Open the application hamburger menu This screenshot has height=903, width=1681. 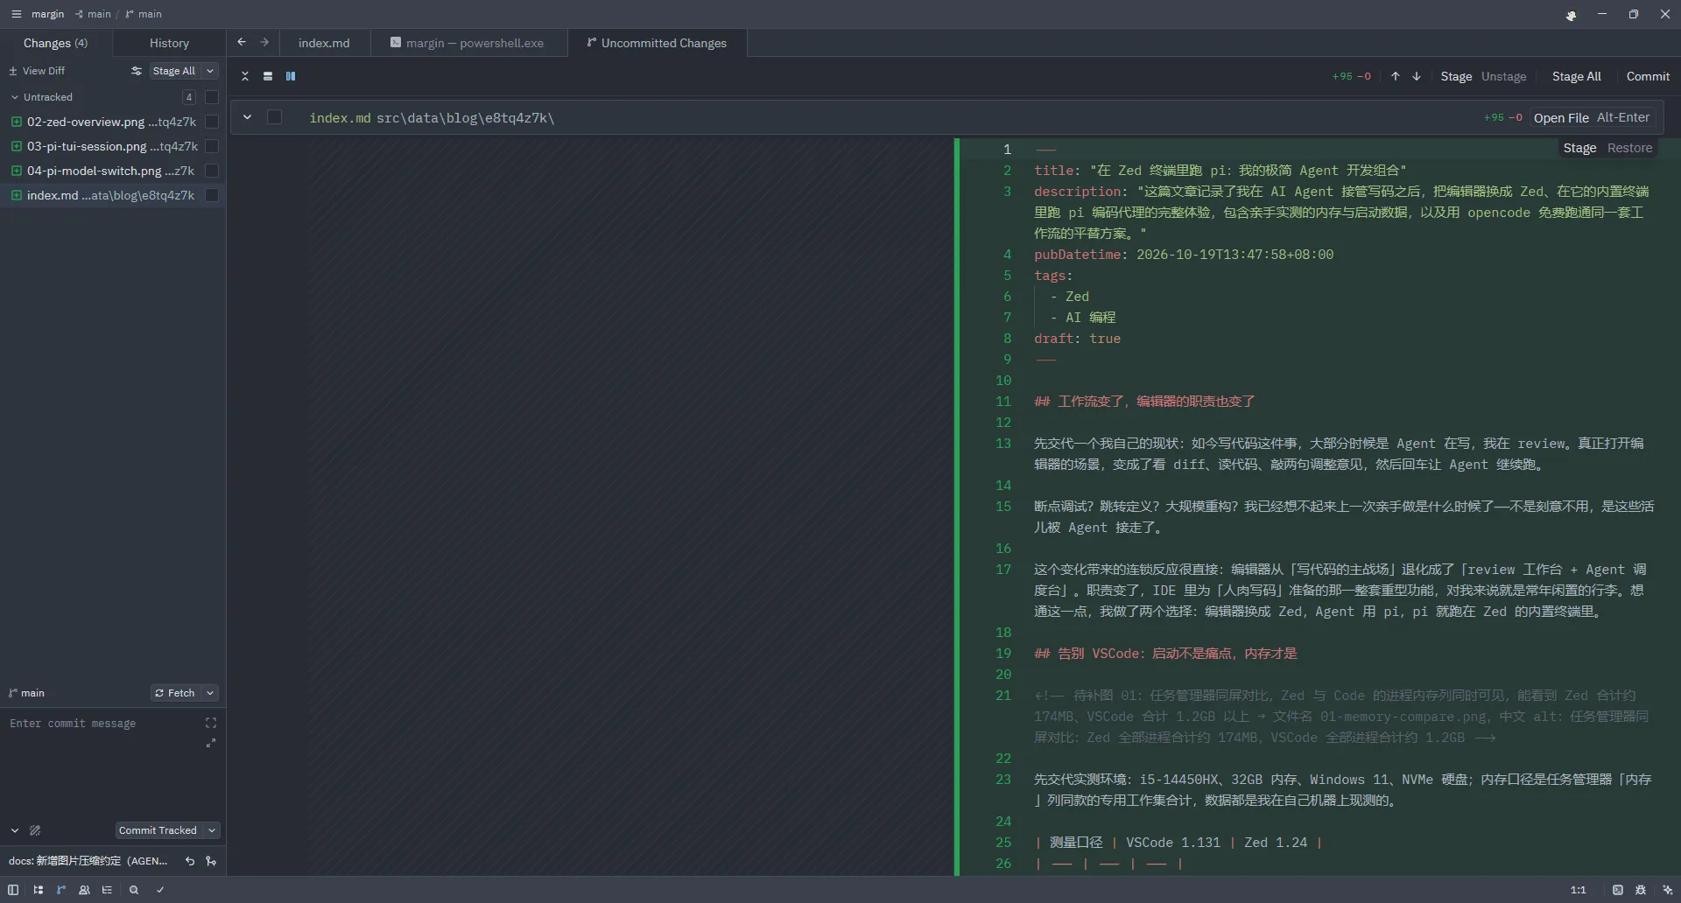pyautogui.click(x=16, y=14)
